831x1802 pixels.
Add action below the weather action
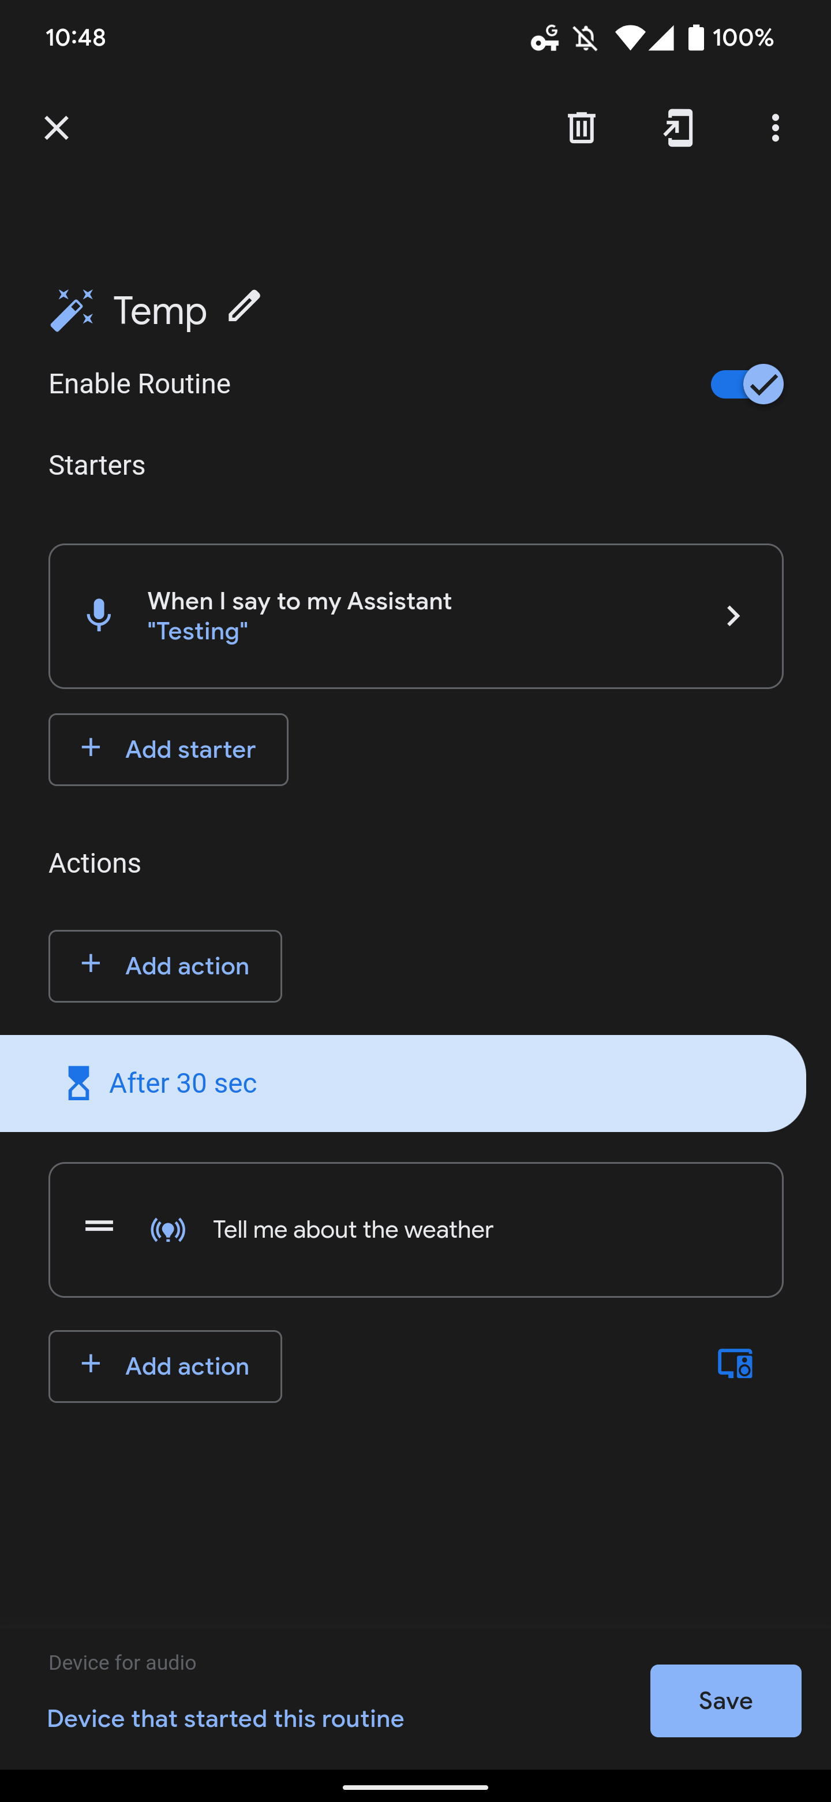coord(165,1366)
